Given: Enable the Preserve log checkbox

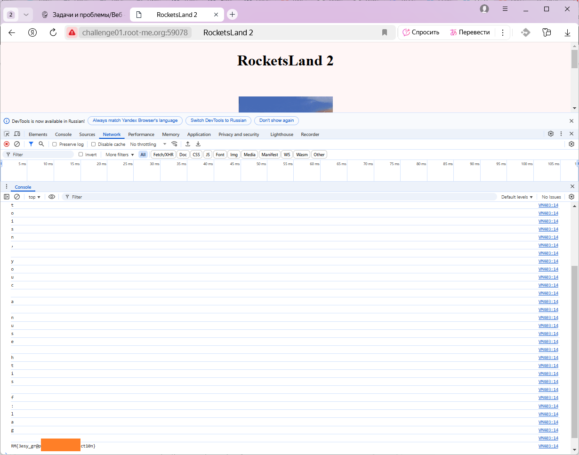Looking at the screenshot, I should pyautogui.click(x=55, y=144).
